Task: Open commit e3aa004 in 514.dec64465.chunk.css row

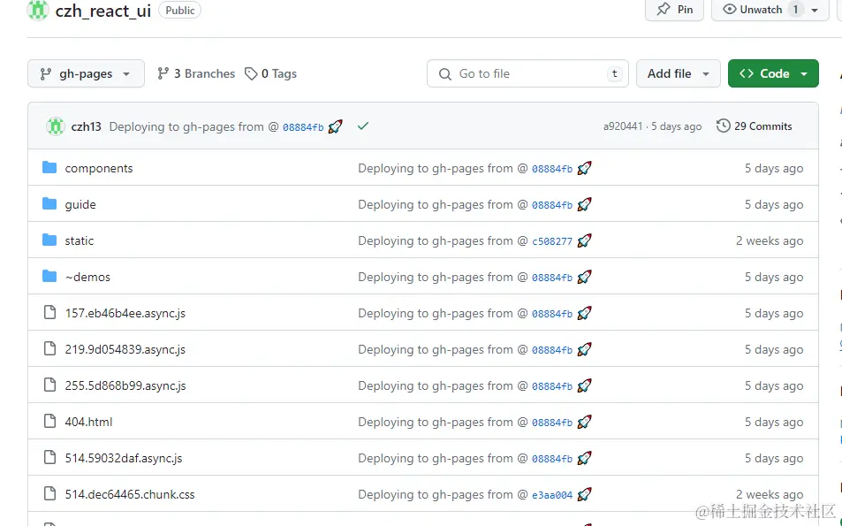Action: (x=552, y=495)
